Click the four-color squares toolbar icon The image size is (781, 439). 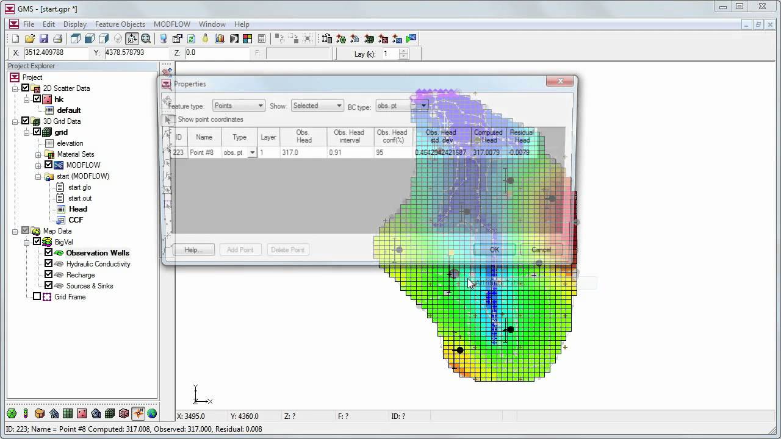tap(247, 38)
